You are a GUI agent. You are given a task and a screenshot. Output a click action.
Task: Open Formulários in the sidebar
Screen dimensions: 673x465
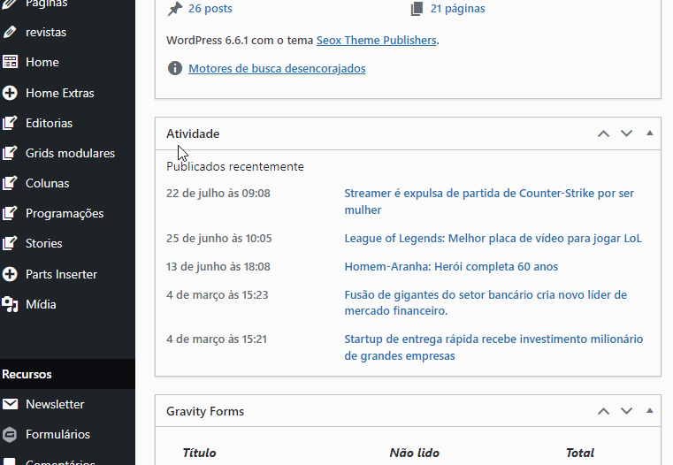(x=57, y=434)
